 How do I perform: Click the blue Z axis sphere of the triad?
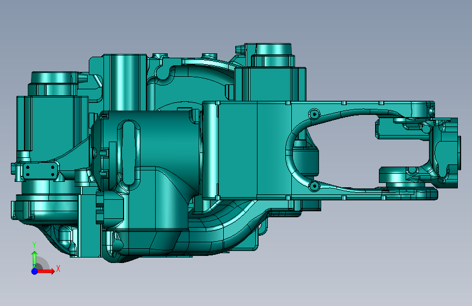[x=35, y=271]
